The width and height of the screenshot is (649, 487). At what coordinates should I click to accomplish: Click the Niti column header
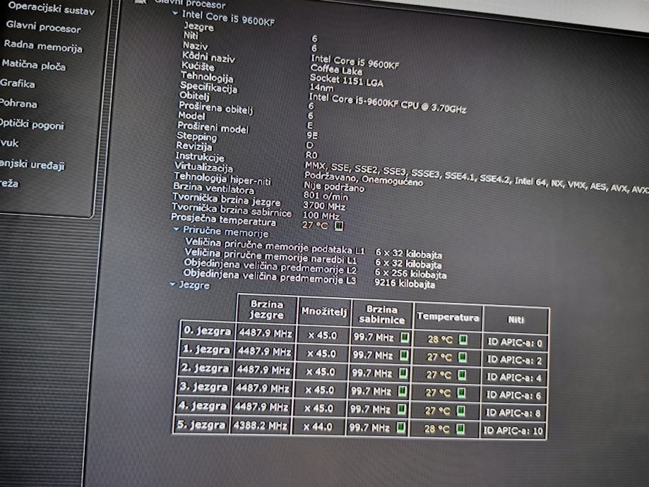pyautogui.click(x=516, y=320)
